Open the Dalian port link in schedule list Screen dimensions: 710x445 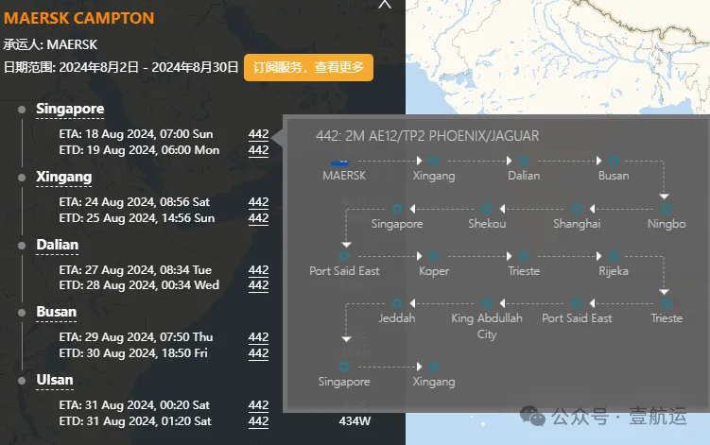(x=58, y=245)
